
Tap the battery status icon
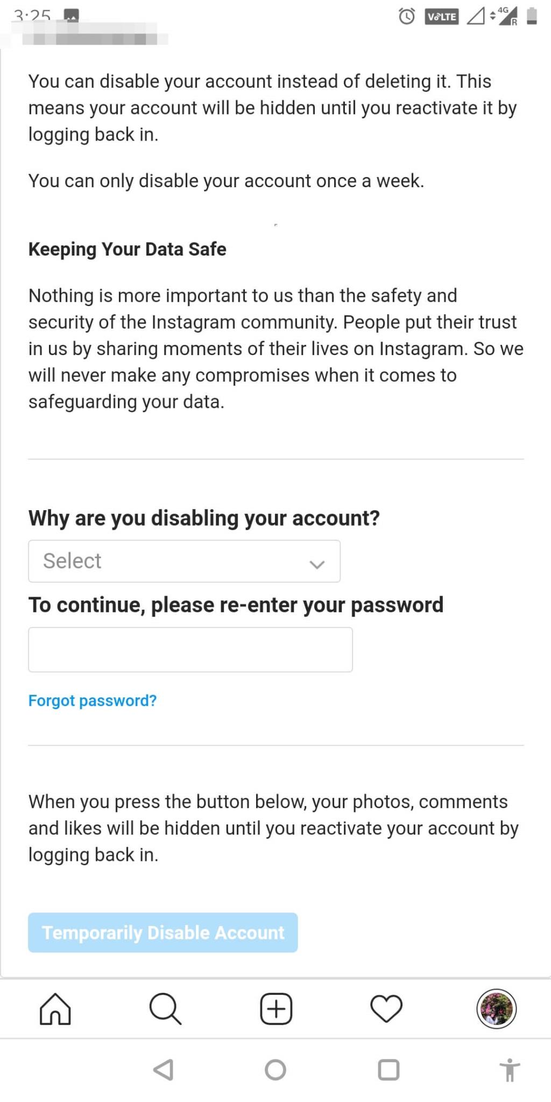(x=532, y=16)
